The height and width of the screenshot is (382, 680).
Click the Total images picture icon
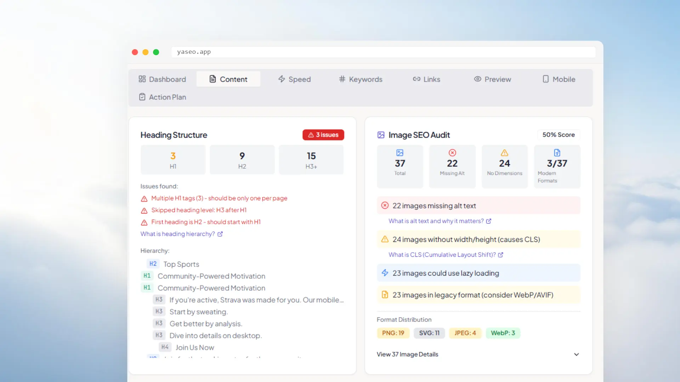click(x=400, y=153)
